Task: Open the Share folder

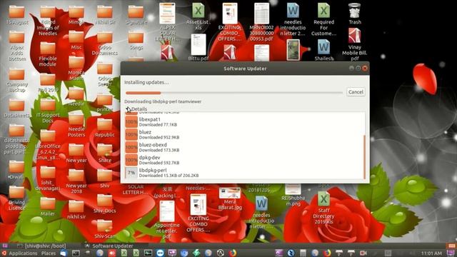Action: click(x=105, y=153)
